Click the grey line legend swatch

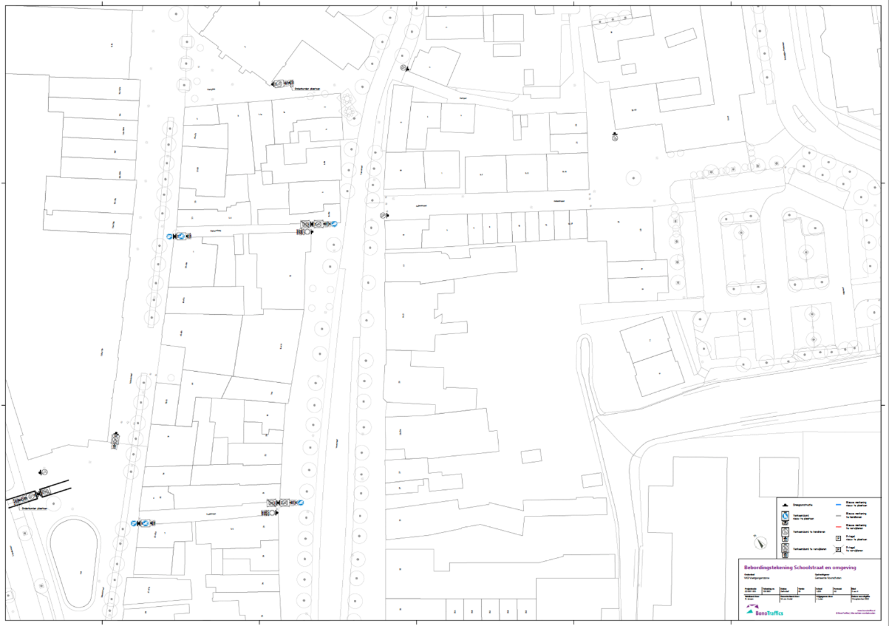[x=838, y=515]
